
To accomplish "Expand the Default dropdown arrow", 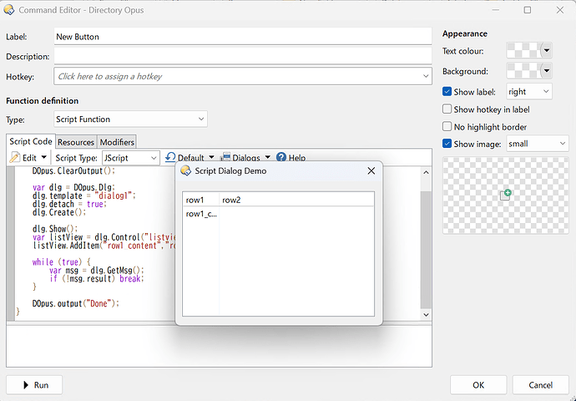I will coord(211,157).
